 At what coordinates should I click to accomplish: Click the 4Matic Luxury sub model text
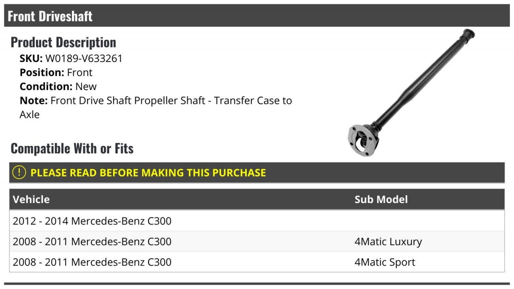tap(388, 242)
